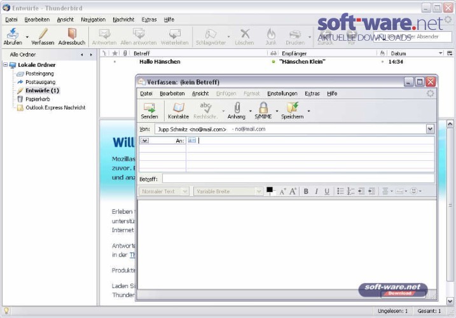Image resolution: width=456 pixels, height=318 pixels.
Task: Open the Variable Breite font dropdown
Action: pyautogui.click(x=228, y=191)
